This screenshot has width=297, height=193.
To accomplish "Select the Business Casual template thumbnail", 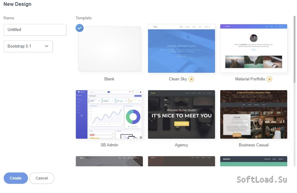I will point(254,114).
